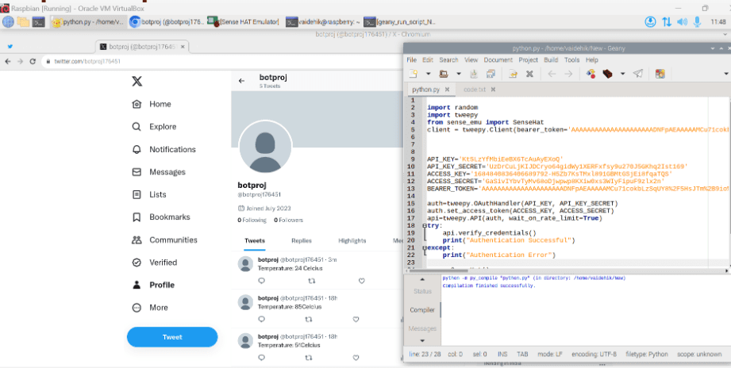Screen dimensions: 731x368
Task: Open the Tools menu in Geany
Action: tap(572, 59)
